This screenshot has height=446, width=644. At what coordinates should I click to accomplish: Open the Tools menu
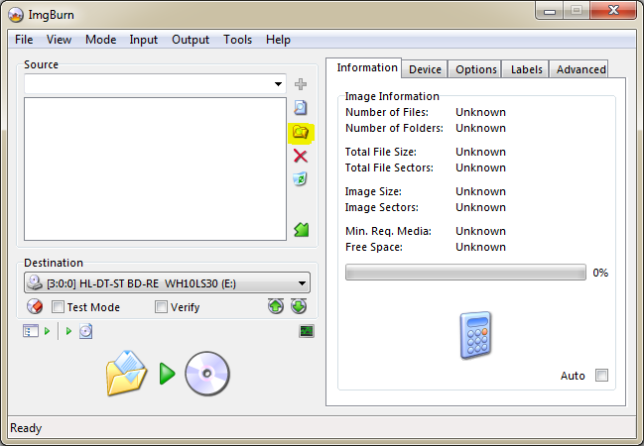point(237,40)
